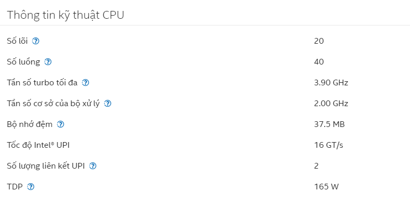
Task: Click question mark beside Bộ nhớ đệm
Action: click(61, 124)
